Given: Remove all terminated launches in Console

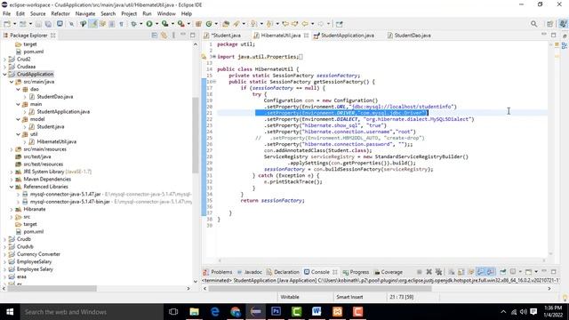Looking at the screenshot, I should coord(438,272).
